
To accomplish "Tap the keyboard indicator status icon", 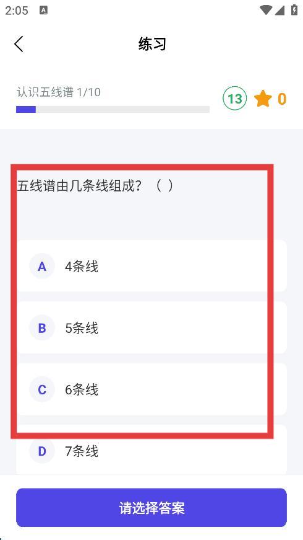I will pos(44,11).
